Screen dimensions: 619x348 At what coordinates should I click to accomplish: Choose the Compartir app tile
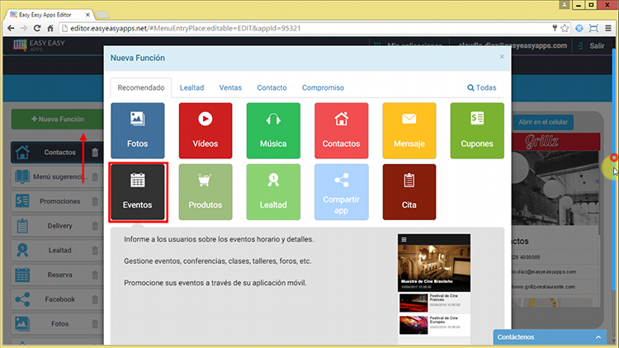pyautogui.click(x=341, y=192)
